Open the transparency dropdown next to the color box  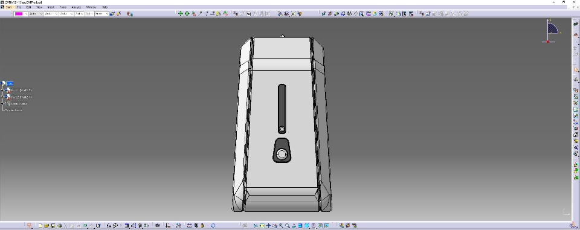point(36,14)
